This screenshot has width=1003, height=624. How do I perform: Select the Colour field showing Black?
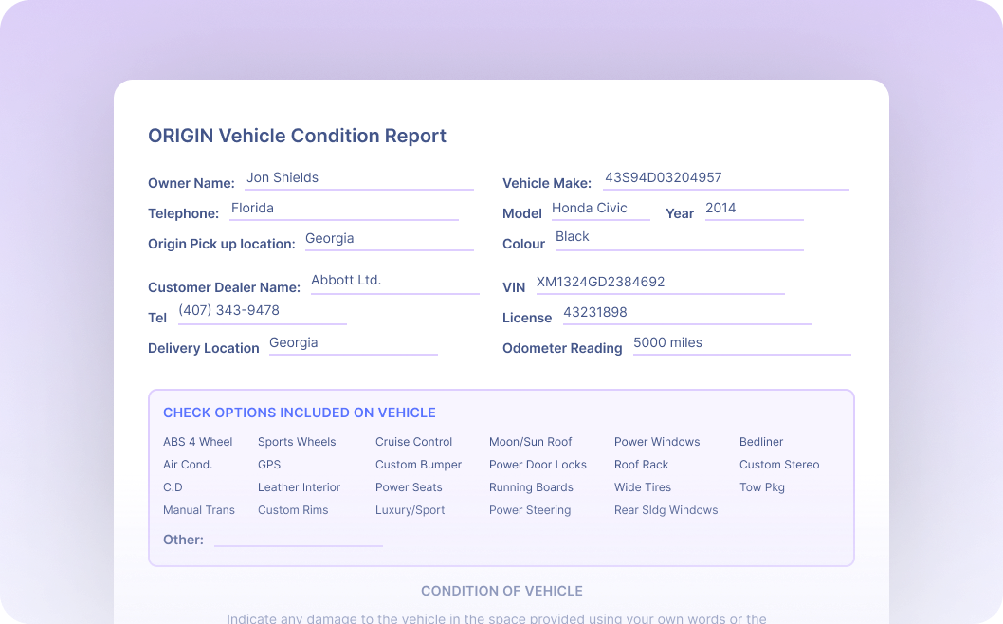[678, 236]
